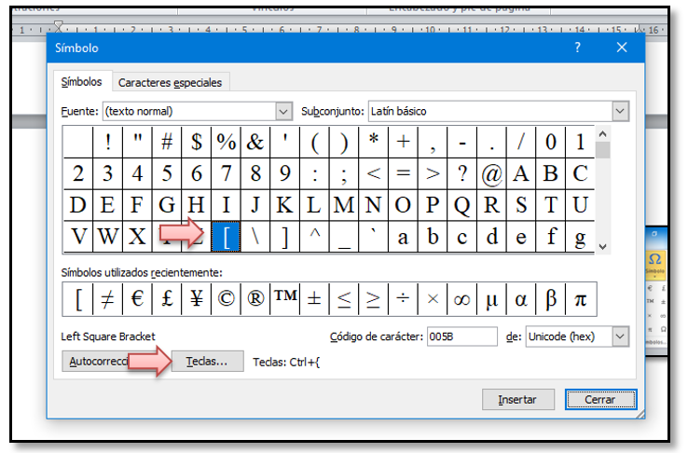The width and height of the screenshot is (688, 453).
Task: Open the Unicode (hex) dropdown
Action: (620, 336)
